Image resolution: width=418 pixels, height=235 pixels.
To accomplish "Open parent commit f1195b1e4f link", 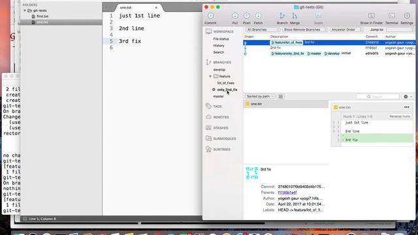I will pos(287,193).
